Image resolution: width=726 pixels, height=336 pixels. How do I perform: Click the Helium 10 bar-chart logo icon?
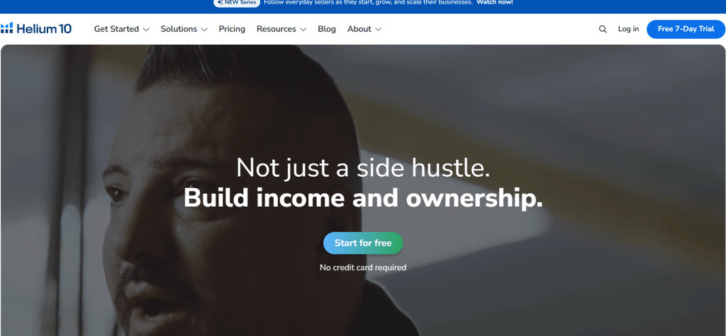(6, 28)
